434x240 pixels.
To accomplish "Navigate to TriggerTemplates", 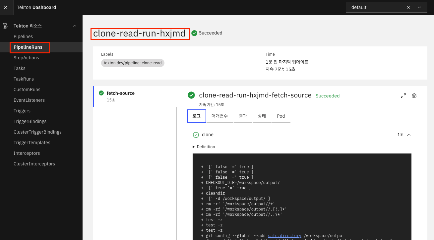I will [x=32, y=143].
